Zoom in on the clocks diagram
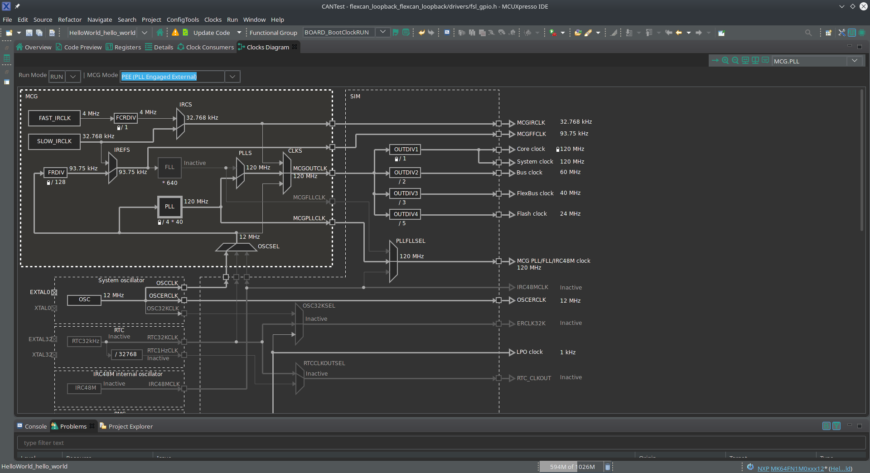This screenshot has width=870, height=473. [725, 61]
